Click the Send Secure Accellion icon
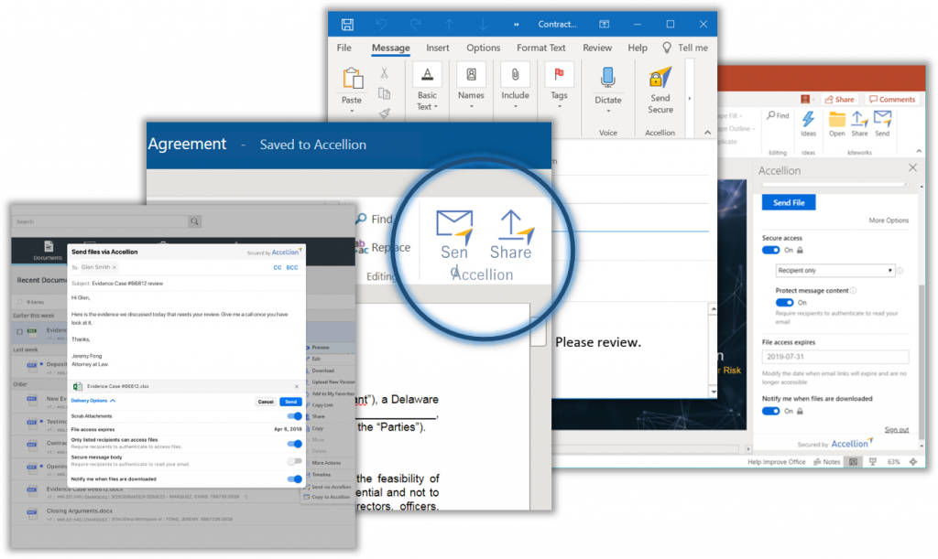The width and height of the screenshot is (938, 559). pyautogui.click(x=660, y=80)
